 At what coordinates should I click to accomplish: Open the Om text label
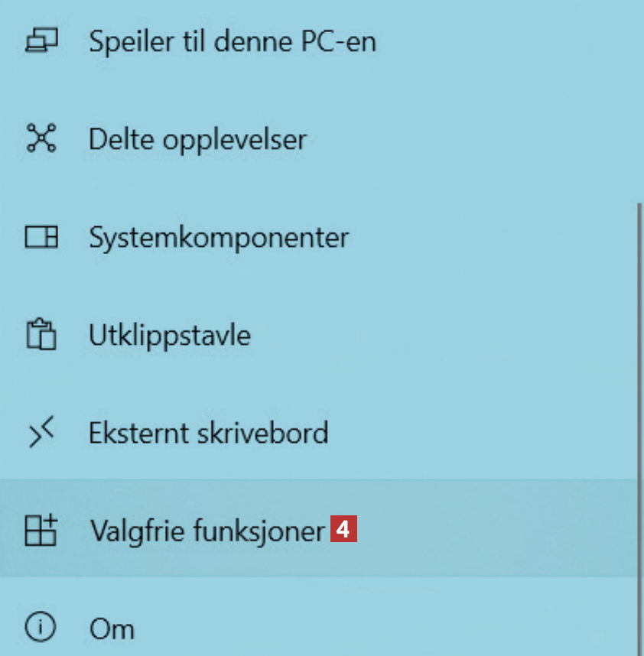[x=112, y=629]
